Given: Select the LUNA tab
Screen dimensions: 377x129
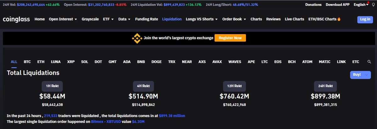Looking at the screenshot, I should pyautogui.click(x=56, y=62).
